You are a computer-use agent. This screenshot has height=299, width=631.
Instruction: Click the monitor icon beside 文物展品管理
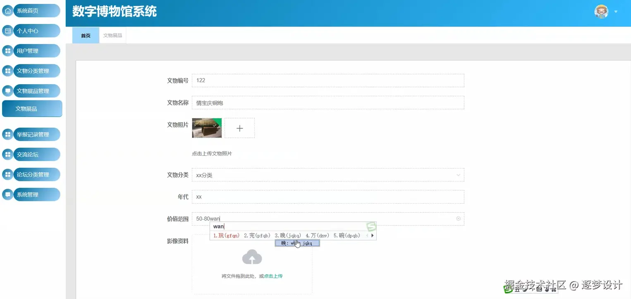click(7, 91)
